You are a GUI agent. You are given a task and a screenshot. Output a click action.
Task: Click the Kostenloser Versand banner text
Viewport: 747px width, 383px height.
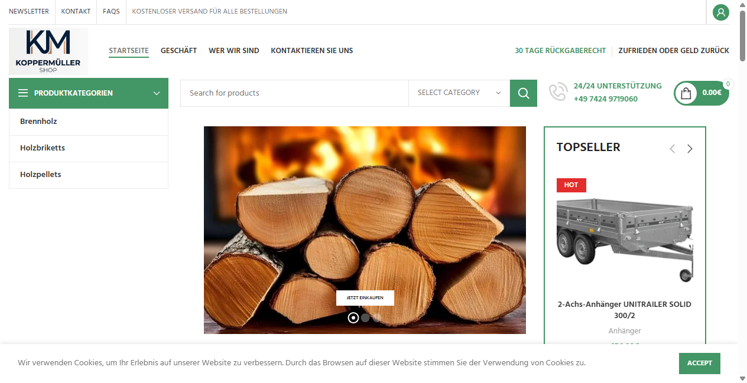point(210,11)
